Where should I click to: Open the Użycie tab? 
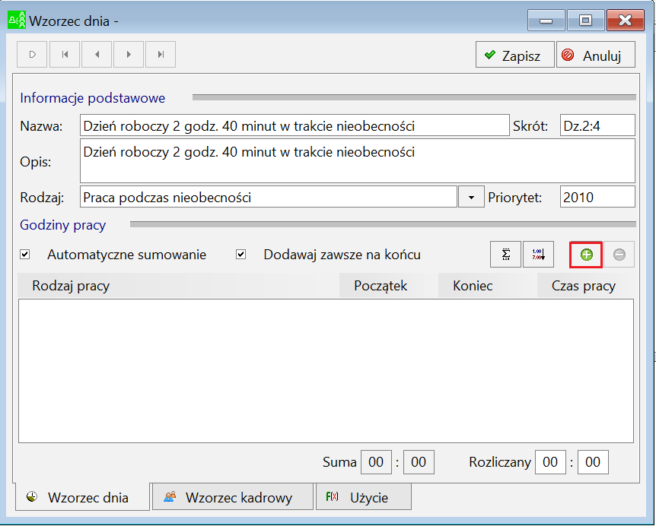tap(364, 497)
